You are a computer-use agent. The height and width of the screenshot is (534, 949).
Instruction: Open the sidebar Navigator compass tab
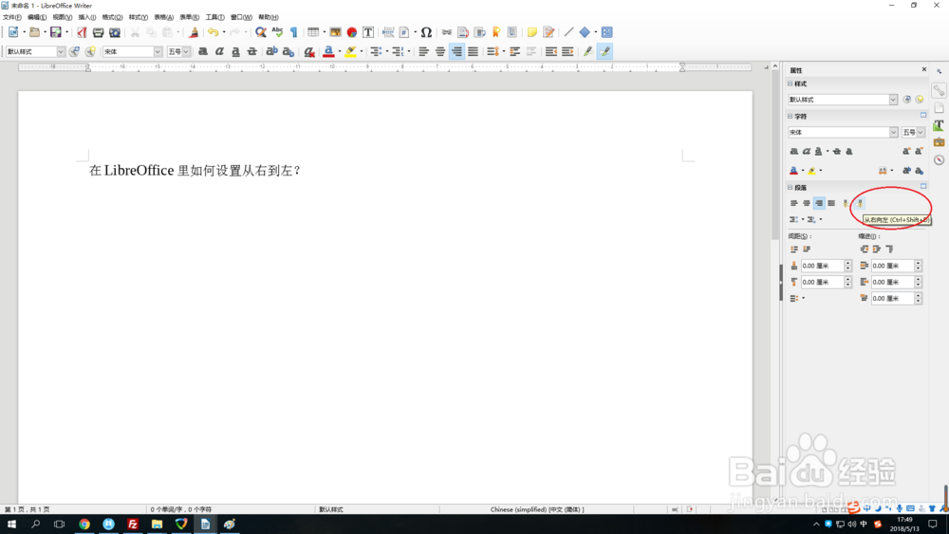tap(939, 160)
